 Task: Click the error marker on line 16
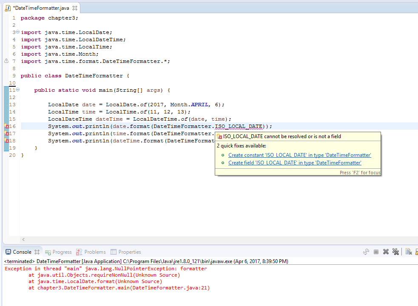click(x=6, y=126)
